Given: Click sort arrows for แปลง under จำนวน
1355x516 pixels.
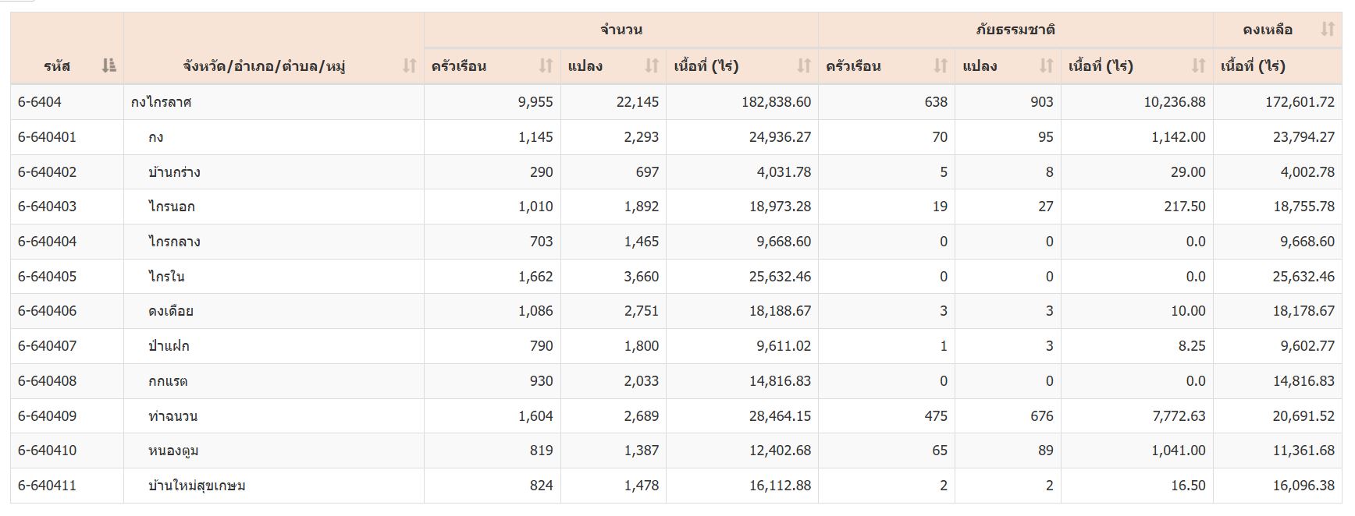Looking at the screenshot, I should tap(652, 66).
